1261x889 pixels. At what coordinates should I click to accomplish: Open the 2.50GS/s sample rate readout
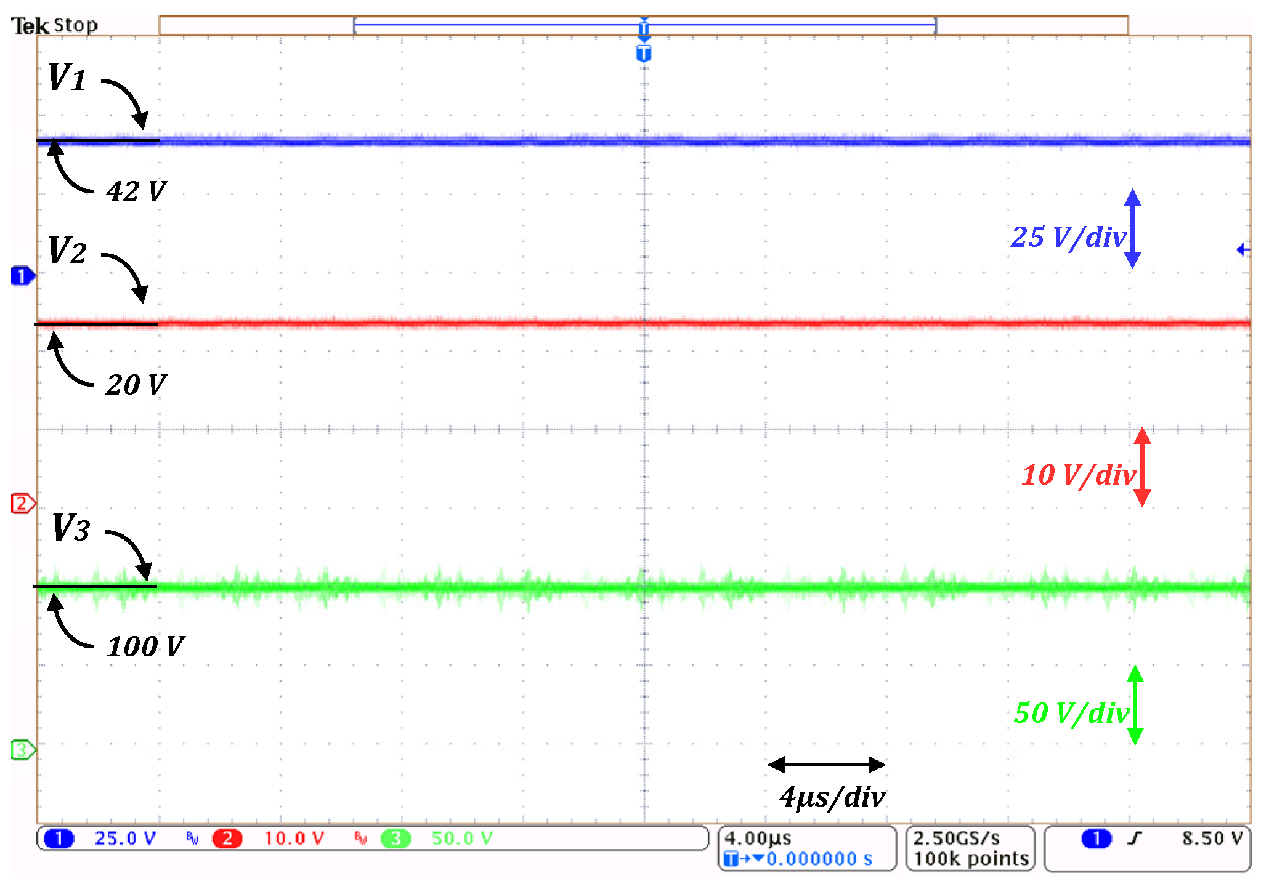point(956,838)
